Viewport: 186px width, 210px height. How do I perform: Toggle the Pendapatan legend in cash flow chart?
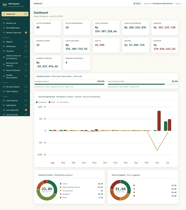[41, 102]
